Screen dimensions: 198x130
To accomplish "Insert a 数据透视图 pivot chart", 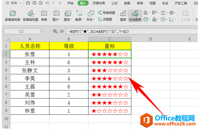I will [31, 16].
